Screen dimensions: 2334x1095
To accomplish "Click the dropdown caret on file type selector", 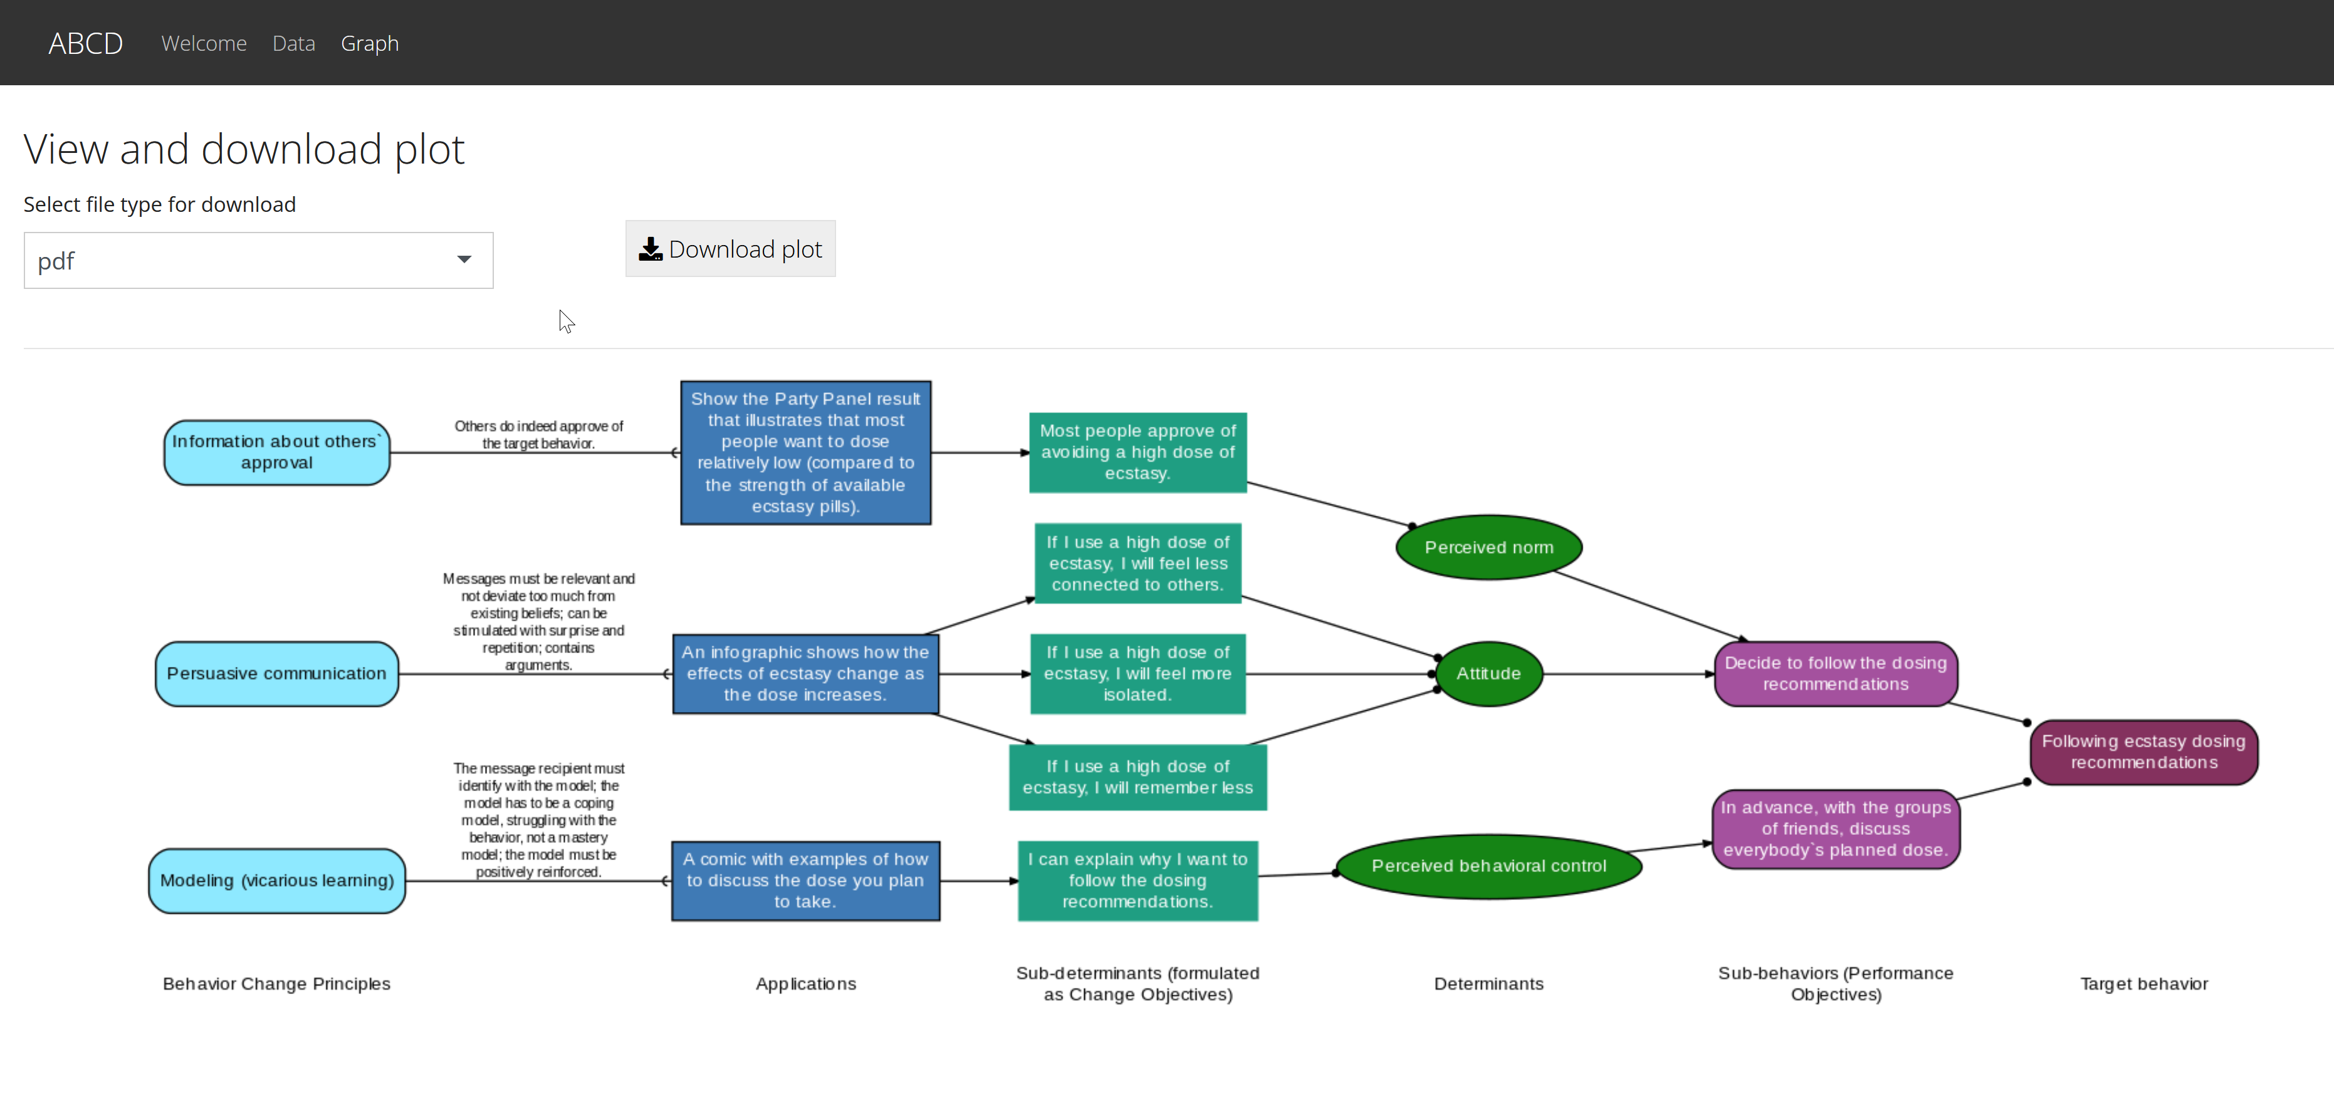I will point(465,260).
